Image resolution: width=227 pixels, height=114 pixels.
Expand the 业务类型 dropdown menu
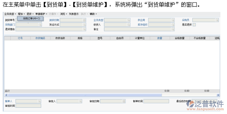coord(10,14)
